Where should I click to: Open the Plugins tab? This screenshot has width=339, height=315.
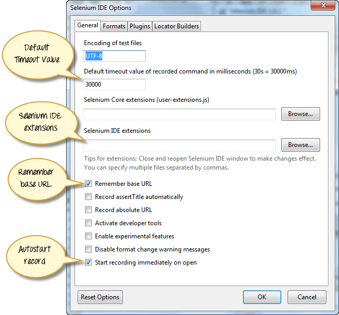(140, 26)
